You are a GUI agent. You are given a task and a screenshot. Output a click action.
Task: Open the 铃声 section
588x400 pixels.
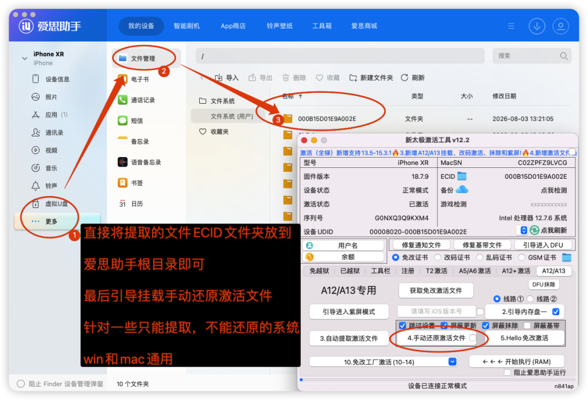pyautogui.click(x=51, y=186)
